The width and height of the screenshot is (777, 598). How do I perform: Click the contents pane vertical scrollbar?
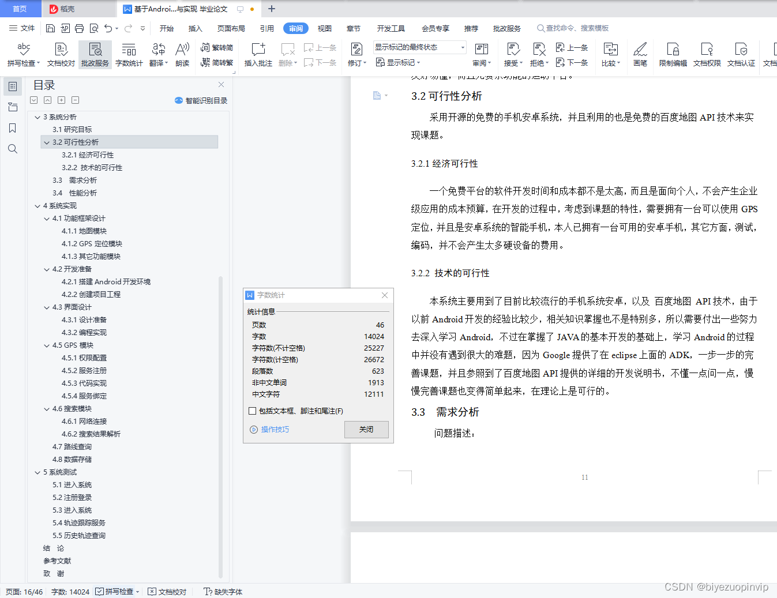[x=220, y=427]
